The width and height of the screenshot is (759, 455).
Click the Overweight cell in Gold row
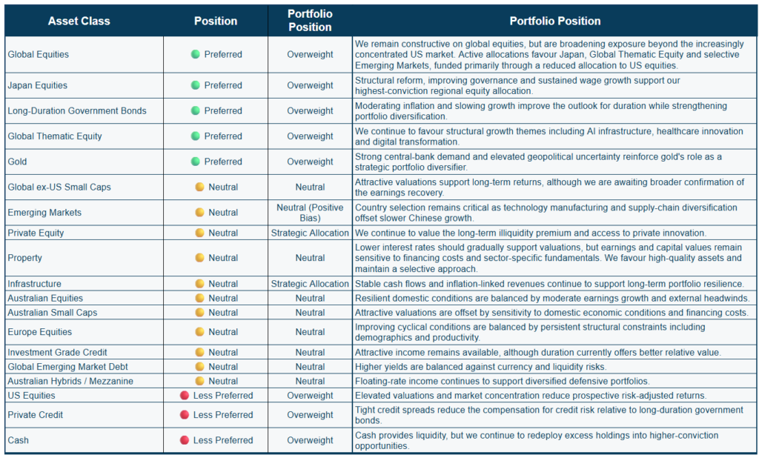(x=310, y=162)
